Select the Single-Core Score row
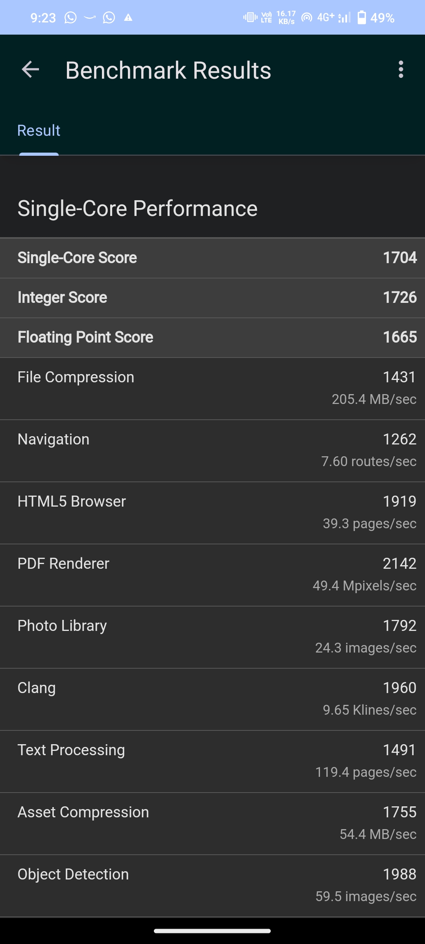Screen dimensions: 425x944 pos(213,258)
